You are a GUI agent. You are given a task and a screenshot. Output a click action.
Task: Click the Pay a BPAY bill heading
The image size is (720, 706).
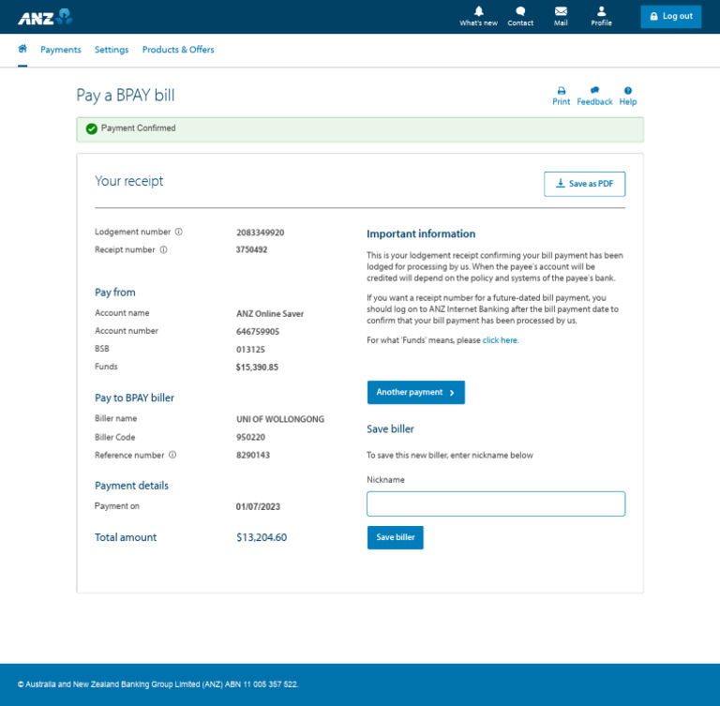click(126, 96)
